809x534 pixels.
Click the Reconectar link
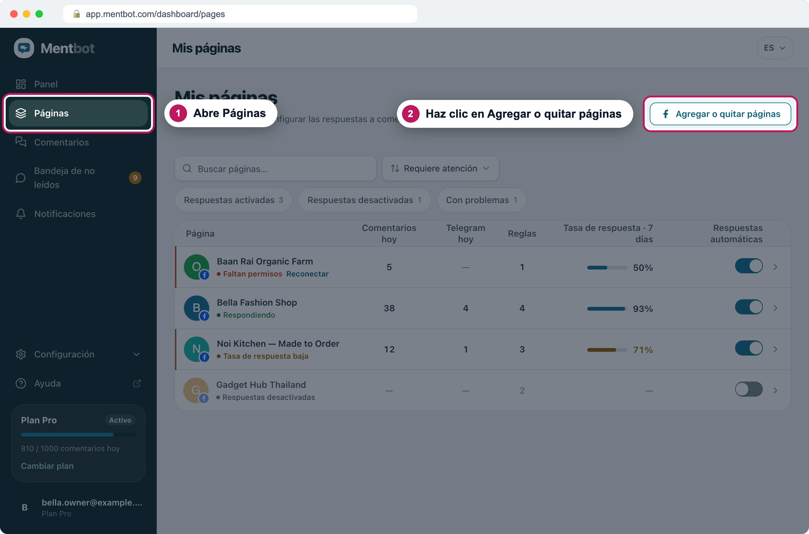[x=307, y=274]
